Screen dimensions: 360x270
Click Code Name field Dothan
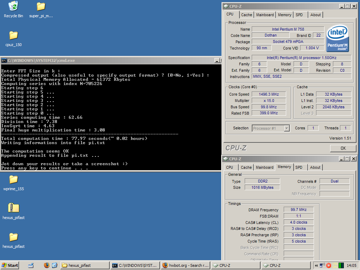[x=270, y=36]
